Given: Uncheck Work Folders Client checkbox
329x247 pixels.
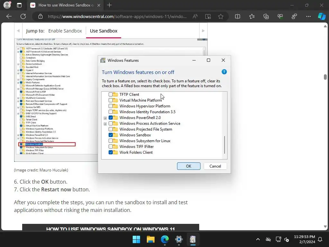Looking at the screenshot, I should [111, 152].
